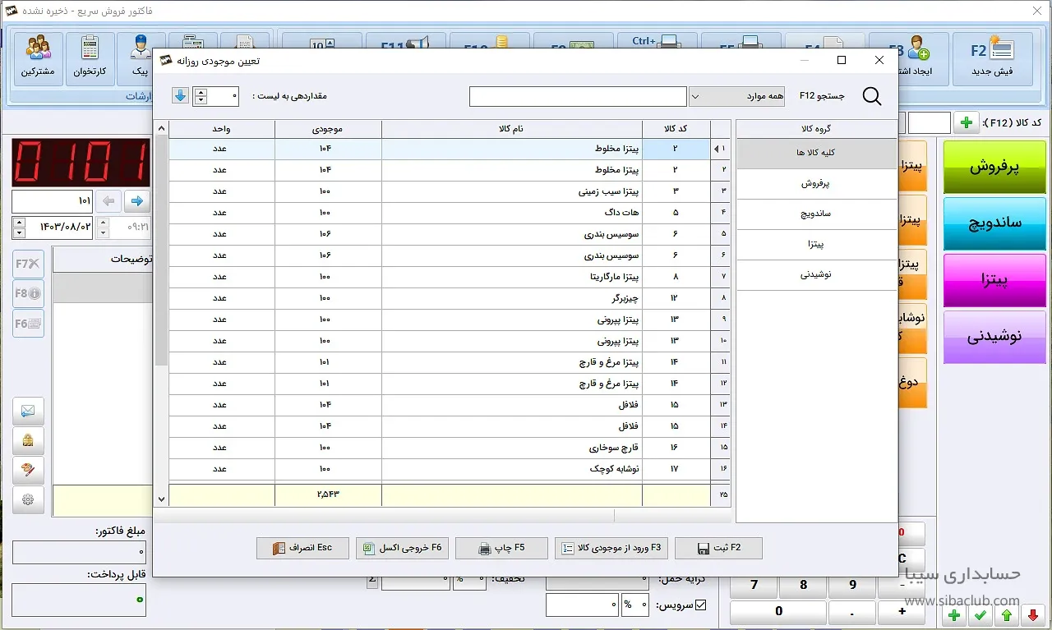
Task: Click the red down-arrow icon at bottom right
Action: coord(1033,615)
